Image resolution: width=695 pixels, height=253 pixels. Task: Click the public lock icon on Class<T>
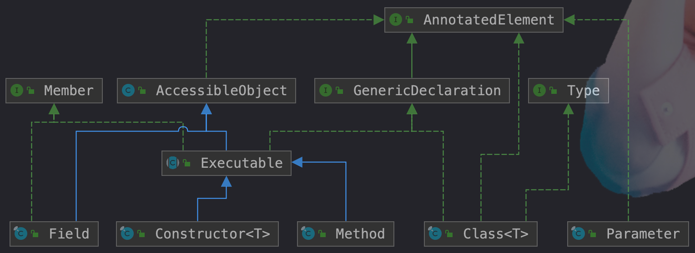(449, 234)
